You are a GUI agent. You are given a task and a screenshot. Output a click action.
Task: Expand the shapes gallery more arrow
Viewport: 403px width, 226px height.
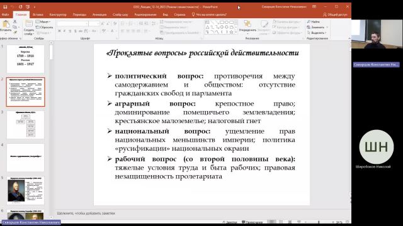click(x=236, y=33)
